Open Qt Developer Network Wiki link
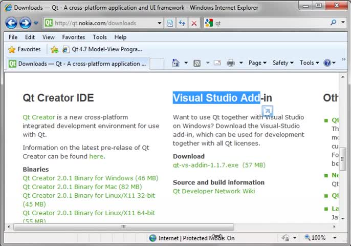Image resolution: width=351 pixels, height=246 pixels. pyautogui.click(x=214, y=191)
